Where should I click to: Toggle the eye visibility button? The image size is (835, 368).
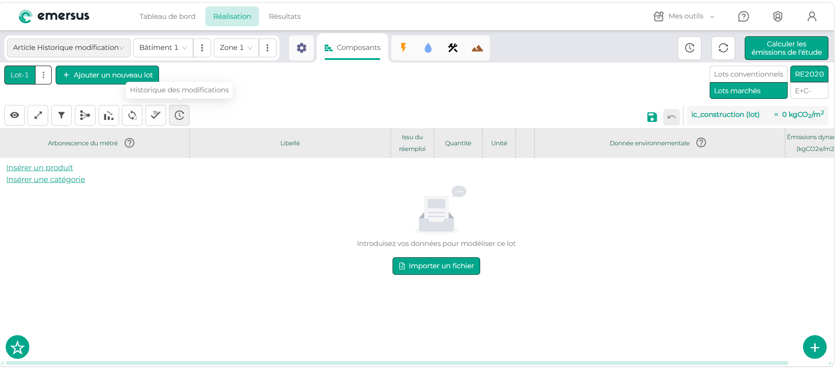point(14,115)
